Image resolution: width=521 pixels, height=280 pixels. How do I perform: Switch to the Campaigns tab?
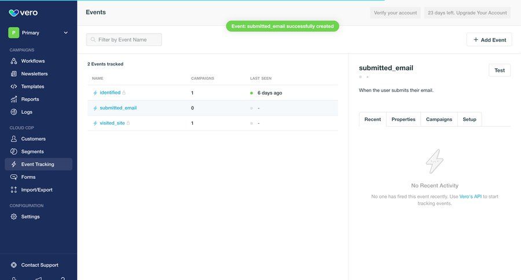439,119
